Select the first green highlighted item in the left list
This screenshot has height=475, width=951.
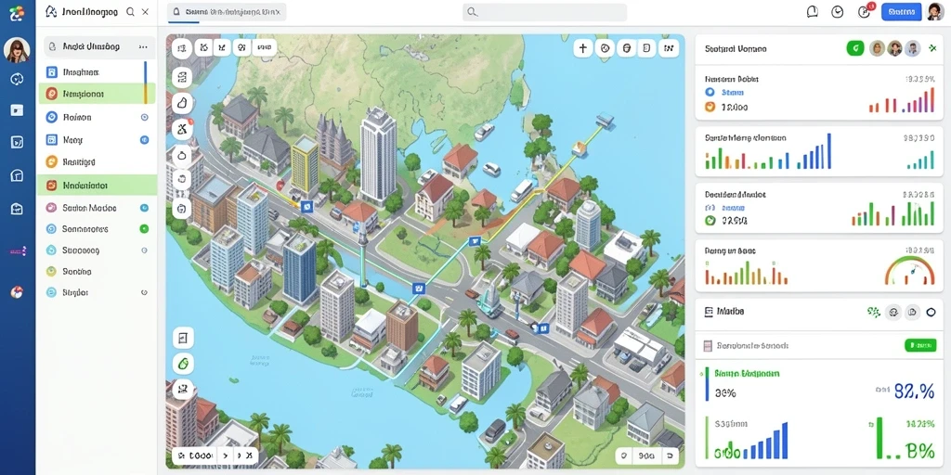pos(97,94)
